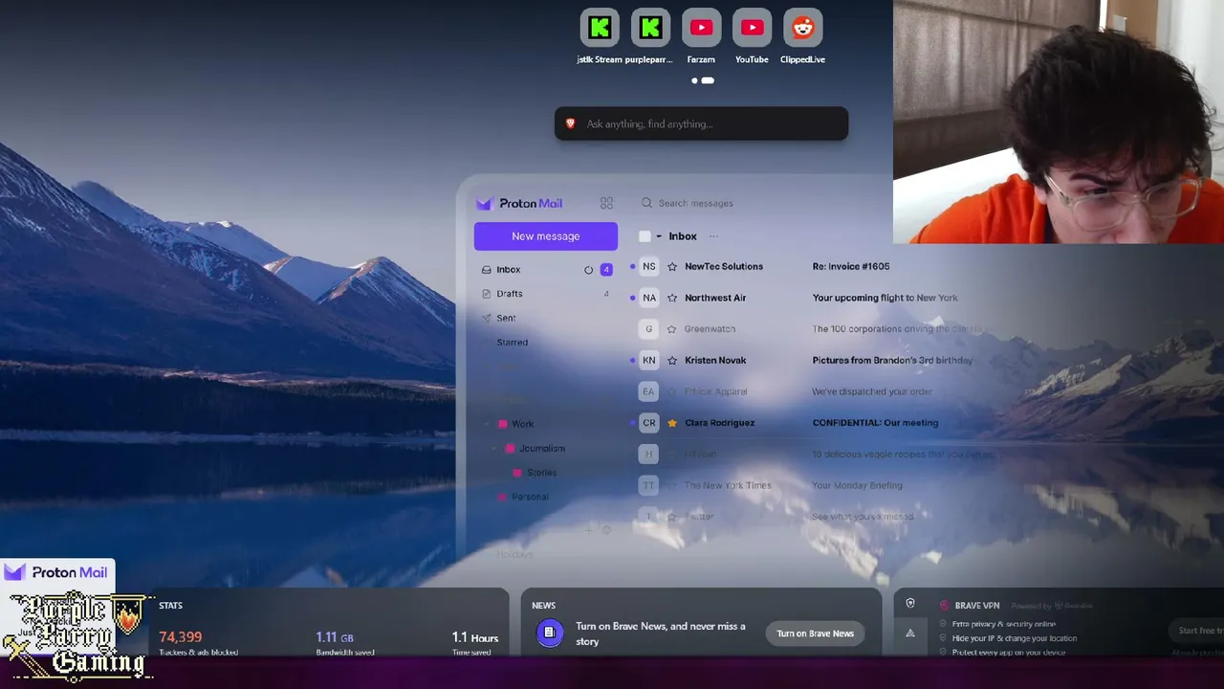The height and width of the screenshot is (689, 1224).
Task: Star the Greenwatch message
Action: pyautogui.click(x=672, y=329)
